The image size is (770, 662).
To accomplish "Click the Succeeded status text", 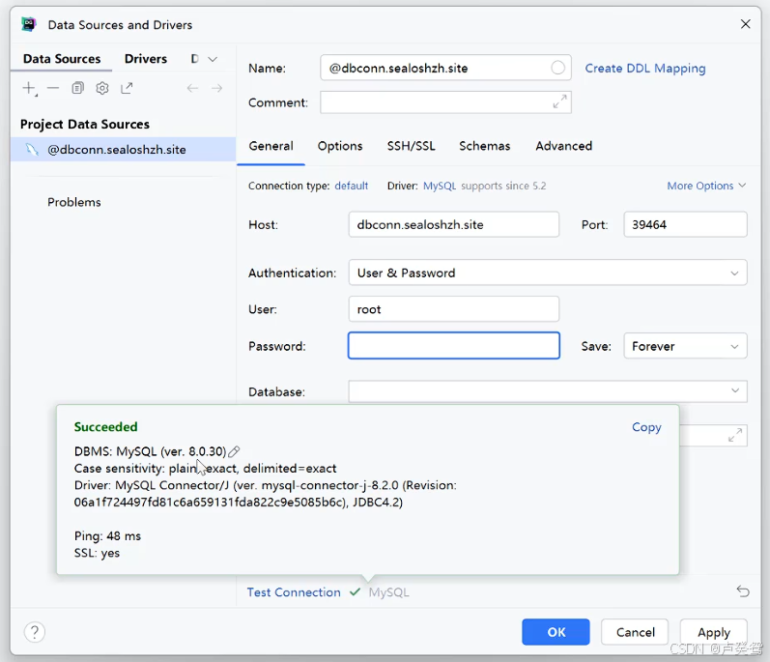I will point(105,427).
